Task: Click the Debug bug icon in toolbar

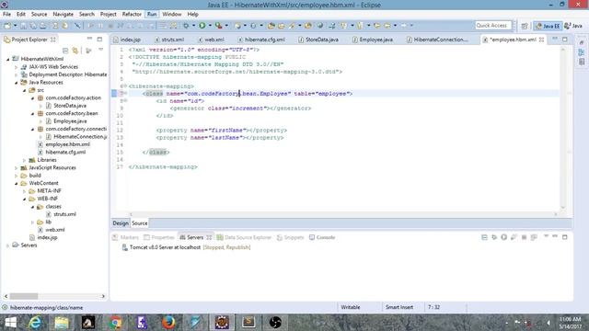Action: (x=186, y=26)
